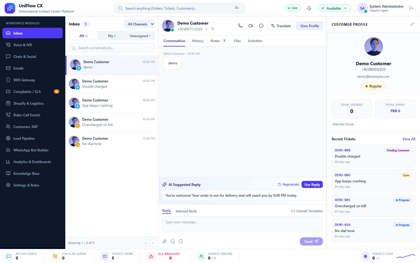Open the emoji picker
This screenshot has width=420, height=263.
(173, 241)
